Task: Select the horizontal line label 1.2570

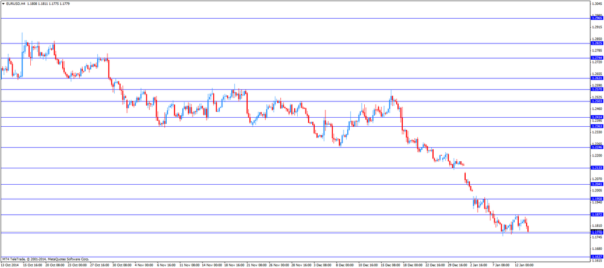Action: [x=596, y=89]
